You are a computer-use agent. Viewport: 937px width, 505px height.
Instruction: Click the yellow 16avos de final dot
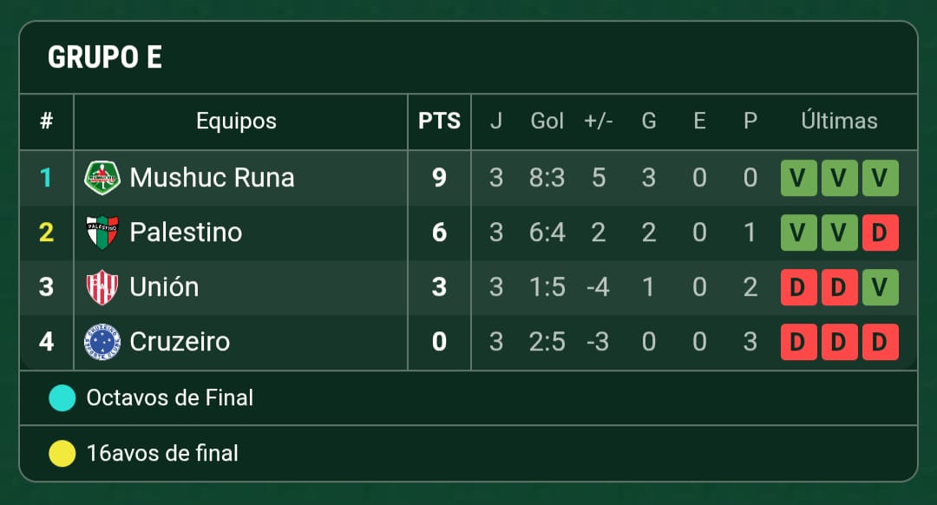tap(62, 453)
